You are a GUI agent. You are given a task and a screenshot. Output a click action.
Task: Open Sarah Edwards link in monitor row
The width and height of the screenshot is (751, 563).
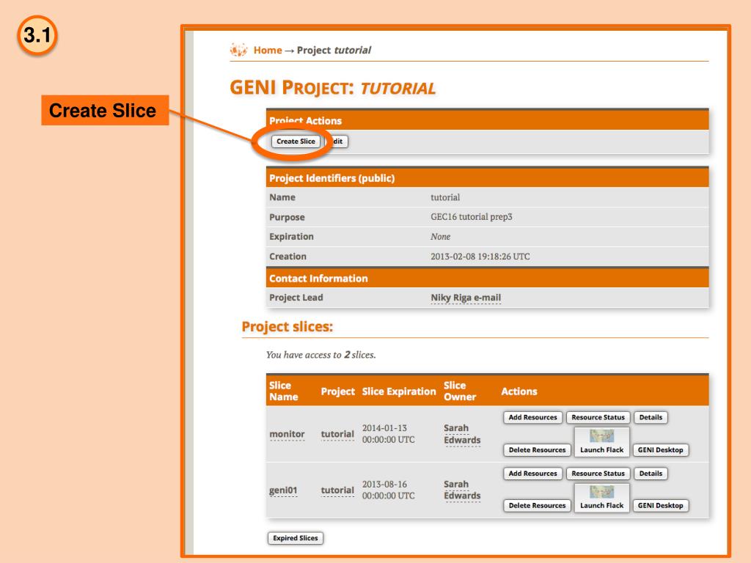coord(462,434)
